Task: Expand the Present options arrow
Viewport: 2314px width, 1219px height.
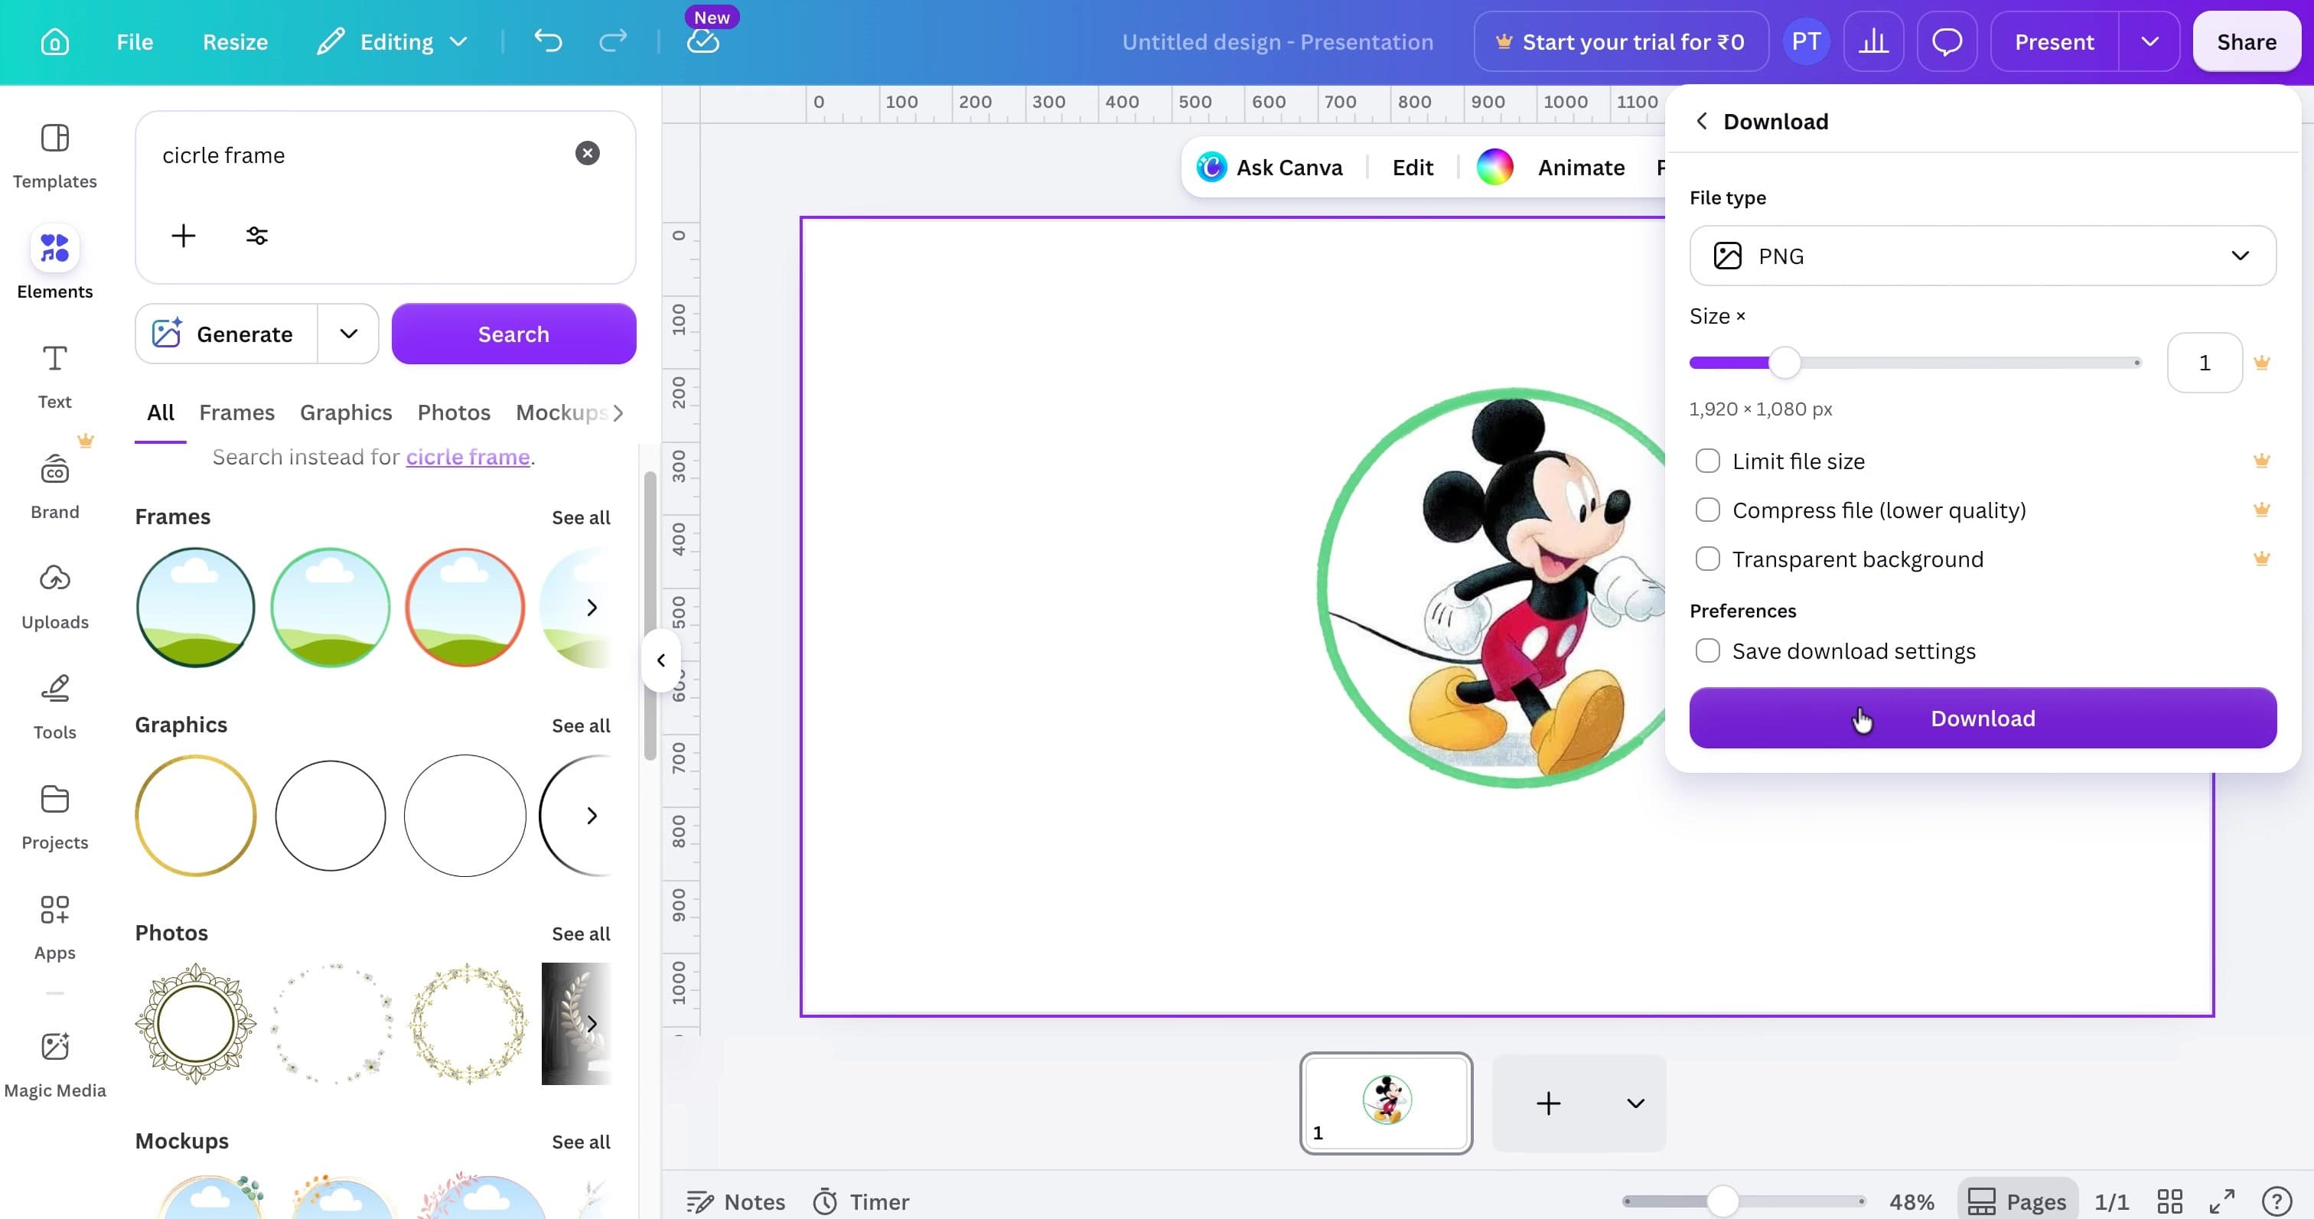Action: coord(2149,42)
